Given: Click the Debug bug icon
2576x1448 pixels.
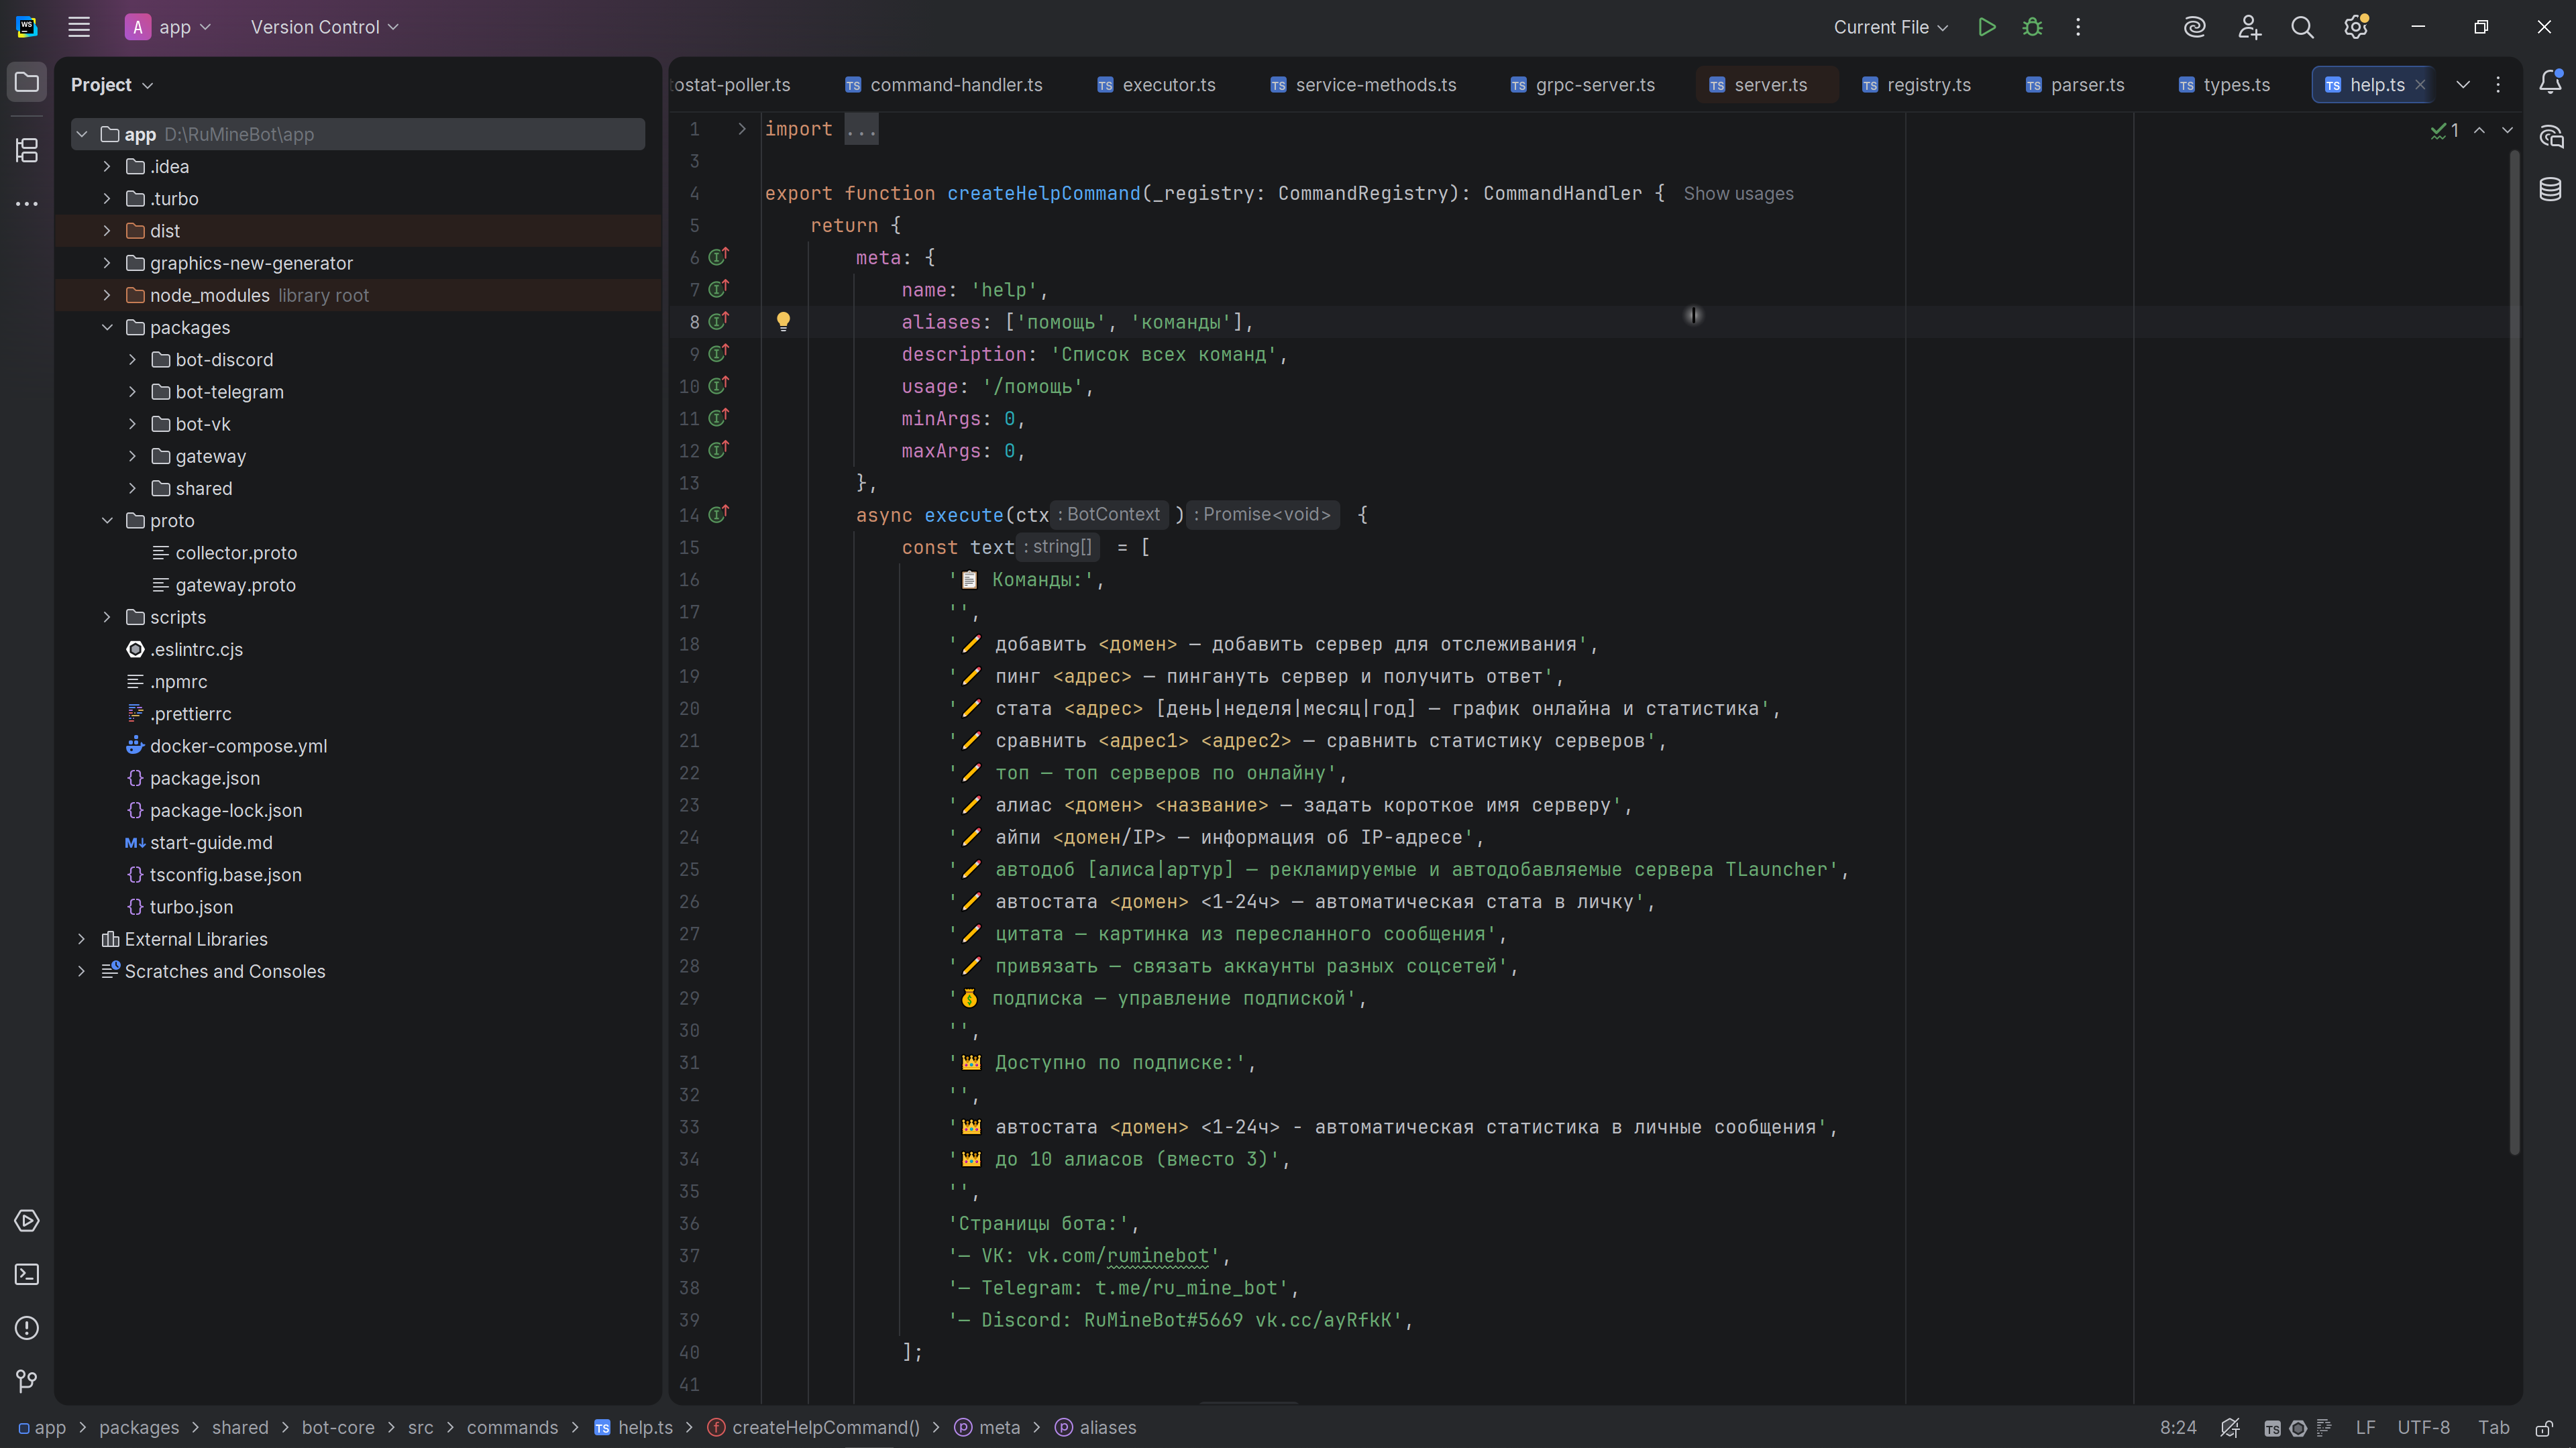Looking at the screenshot, I should [2032, 27].
